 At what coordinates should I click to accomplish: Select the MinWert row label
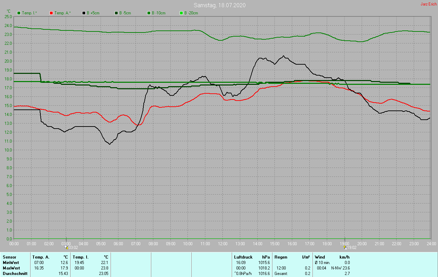pyautogui.click(x=11, y=263)
